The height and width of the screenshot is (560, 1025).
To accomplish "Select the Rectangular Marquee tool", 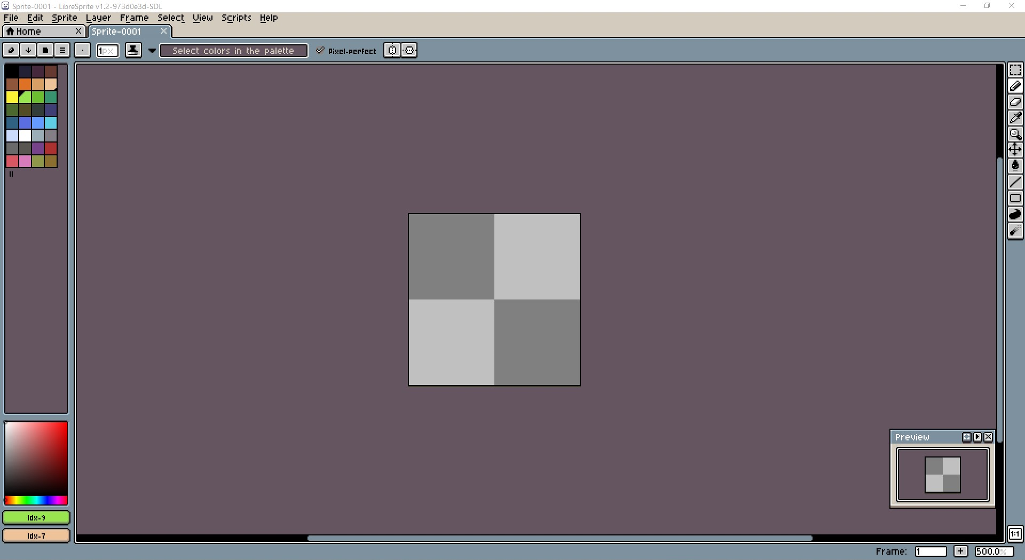I will click(x=1015, y=70).
